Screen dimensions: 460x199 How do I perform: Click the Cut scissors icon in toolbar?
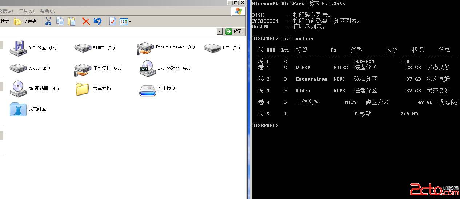tap(48, 21)
